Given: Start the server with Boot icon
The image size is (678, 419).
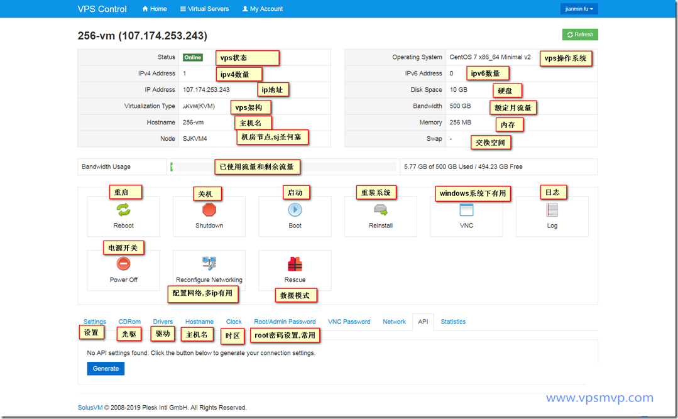Looking at the screenshot, I should pyautogui.click(x=295, y=210).
